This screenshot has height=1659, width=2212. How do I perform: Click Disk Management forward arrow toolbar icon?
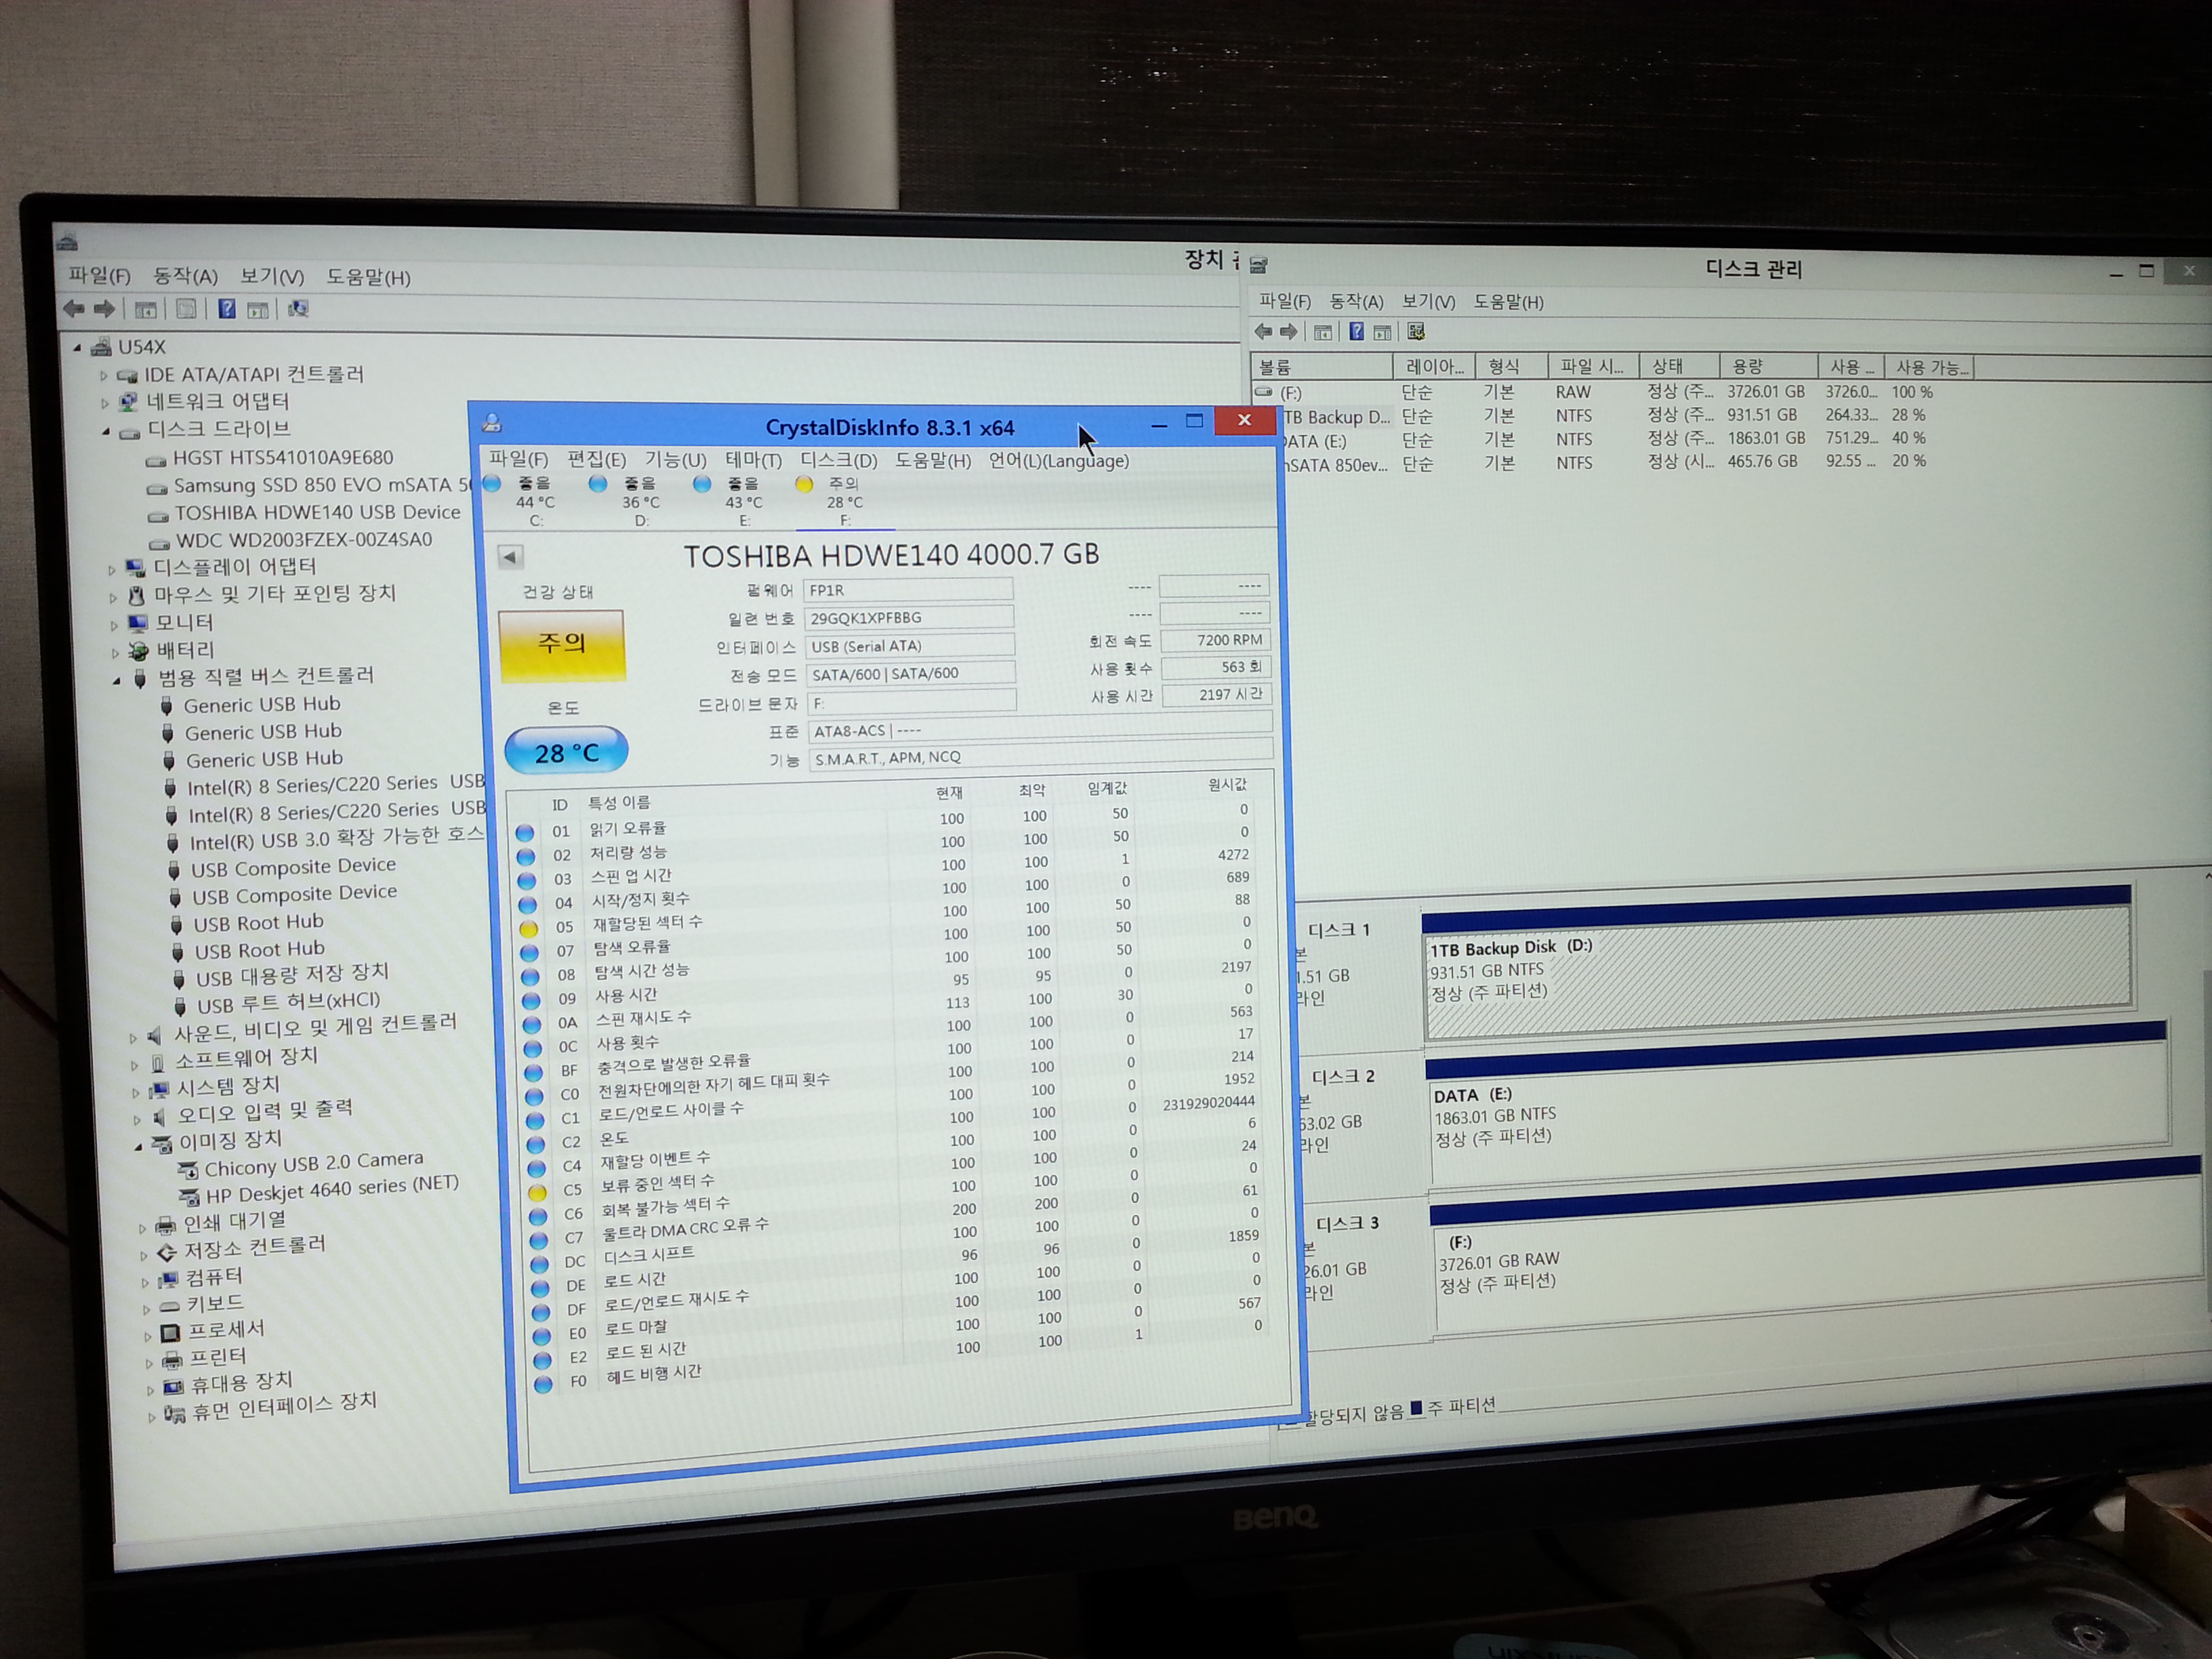(x=1289, y=332)
